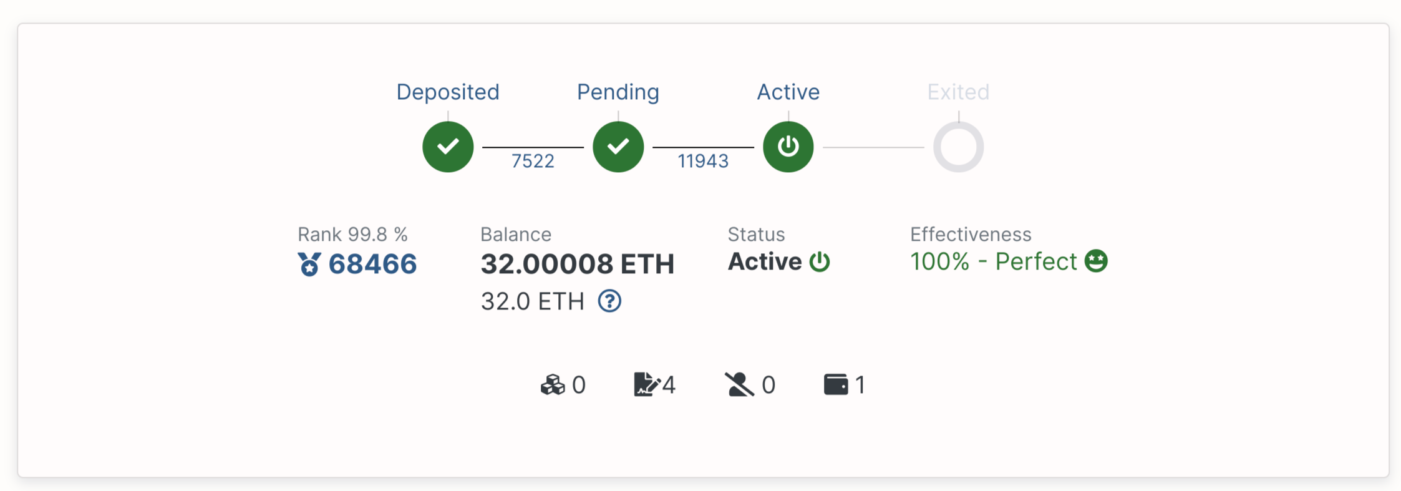Viewport: 1401px width, 491px height.
Task: Select the Exited stage label
Action: click(x=958, y=92)
